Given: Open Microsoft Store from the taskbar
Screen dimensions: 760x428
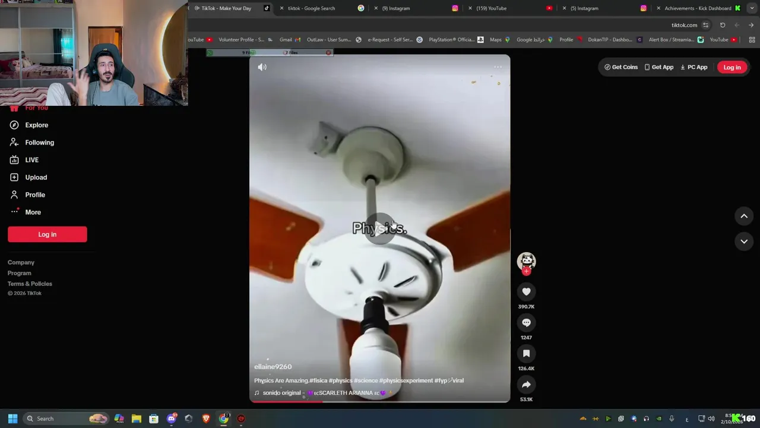Looking at the screenshot, I should tap(154, 418).
